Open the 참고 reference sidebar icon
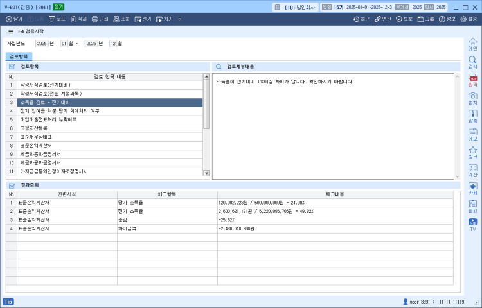The width and height of the screenshot is (482, 308). click(x=473, y=207)
